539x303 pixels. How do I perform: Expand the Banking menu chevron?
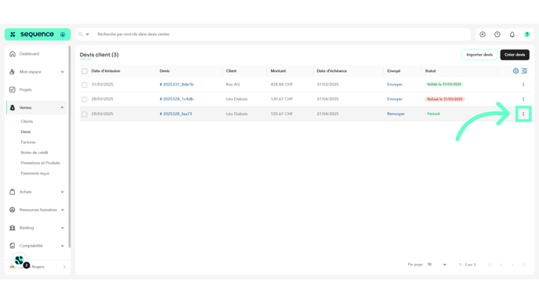pyautogui.click(x=62, y=228)
